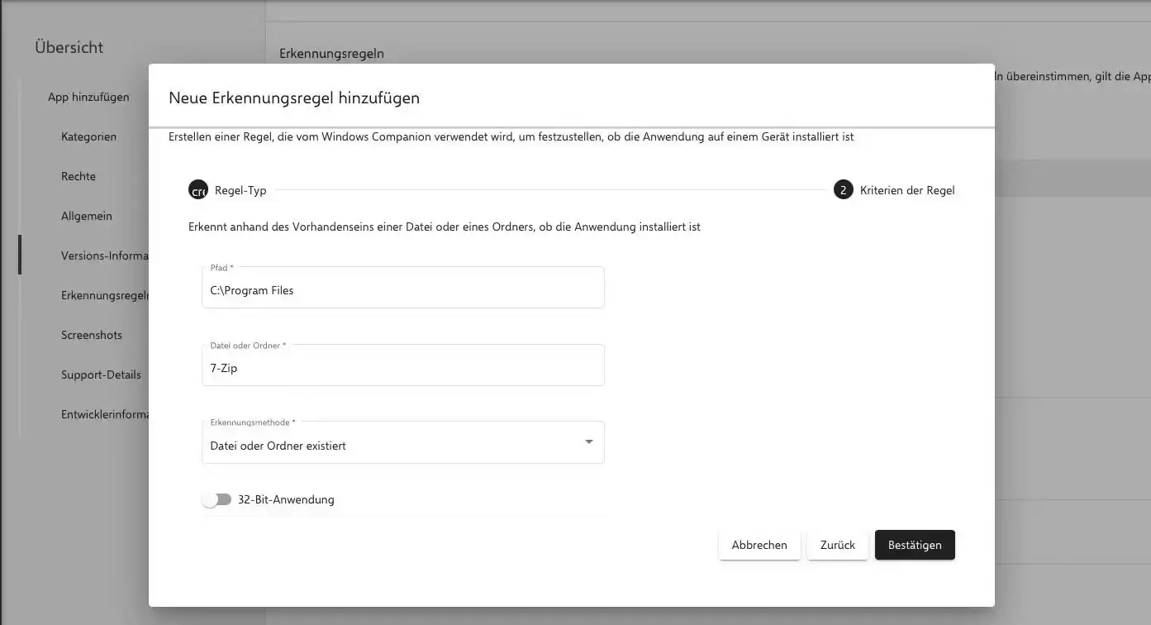1151x625 pixels.
Task: Open Versions-Informationen in the sidebar
Action: [x=104, y=255]
